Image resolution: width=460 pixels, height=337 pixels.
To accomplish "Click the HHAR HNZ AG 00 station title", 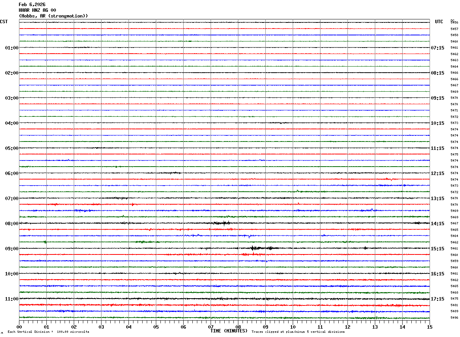I will [x=37, y=10].
